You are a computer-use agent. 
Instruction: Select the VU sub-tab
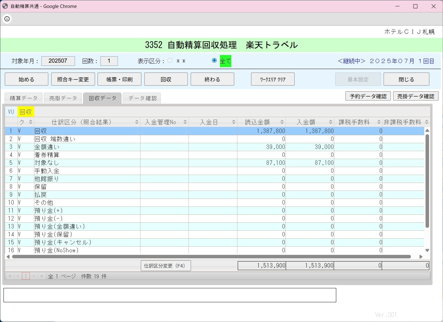coord(11,112)
